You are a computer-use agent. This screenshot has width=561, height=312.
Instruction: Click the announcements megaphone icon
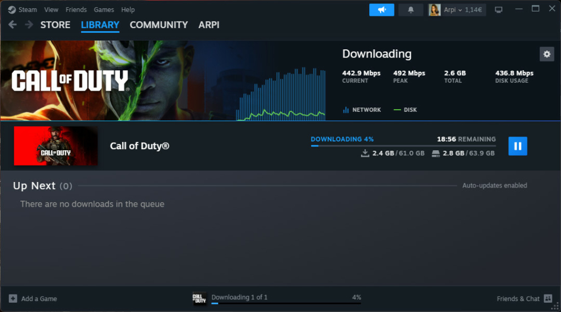[x=381, y=10]
